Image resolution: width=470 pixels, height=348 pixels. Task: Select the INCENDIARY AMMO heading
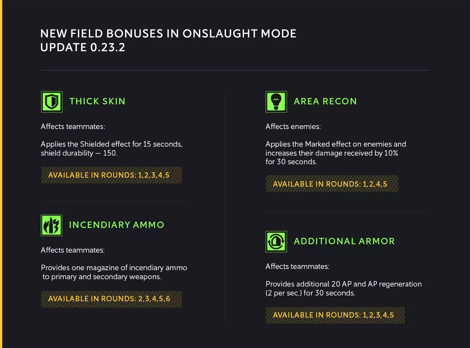click(x=117, y=225)
